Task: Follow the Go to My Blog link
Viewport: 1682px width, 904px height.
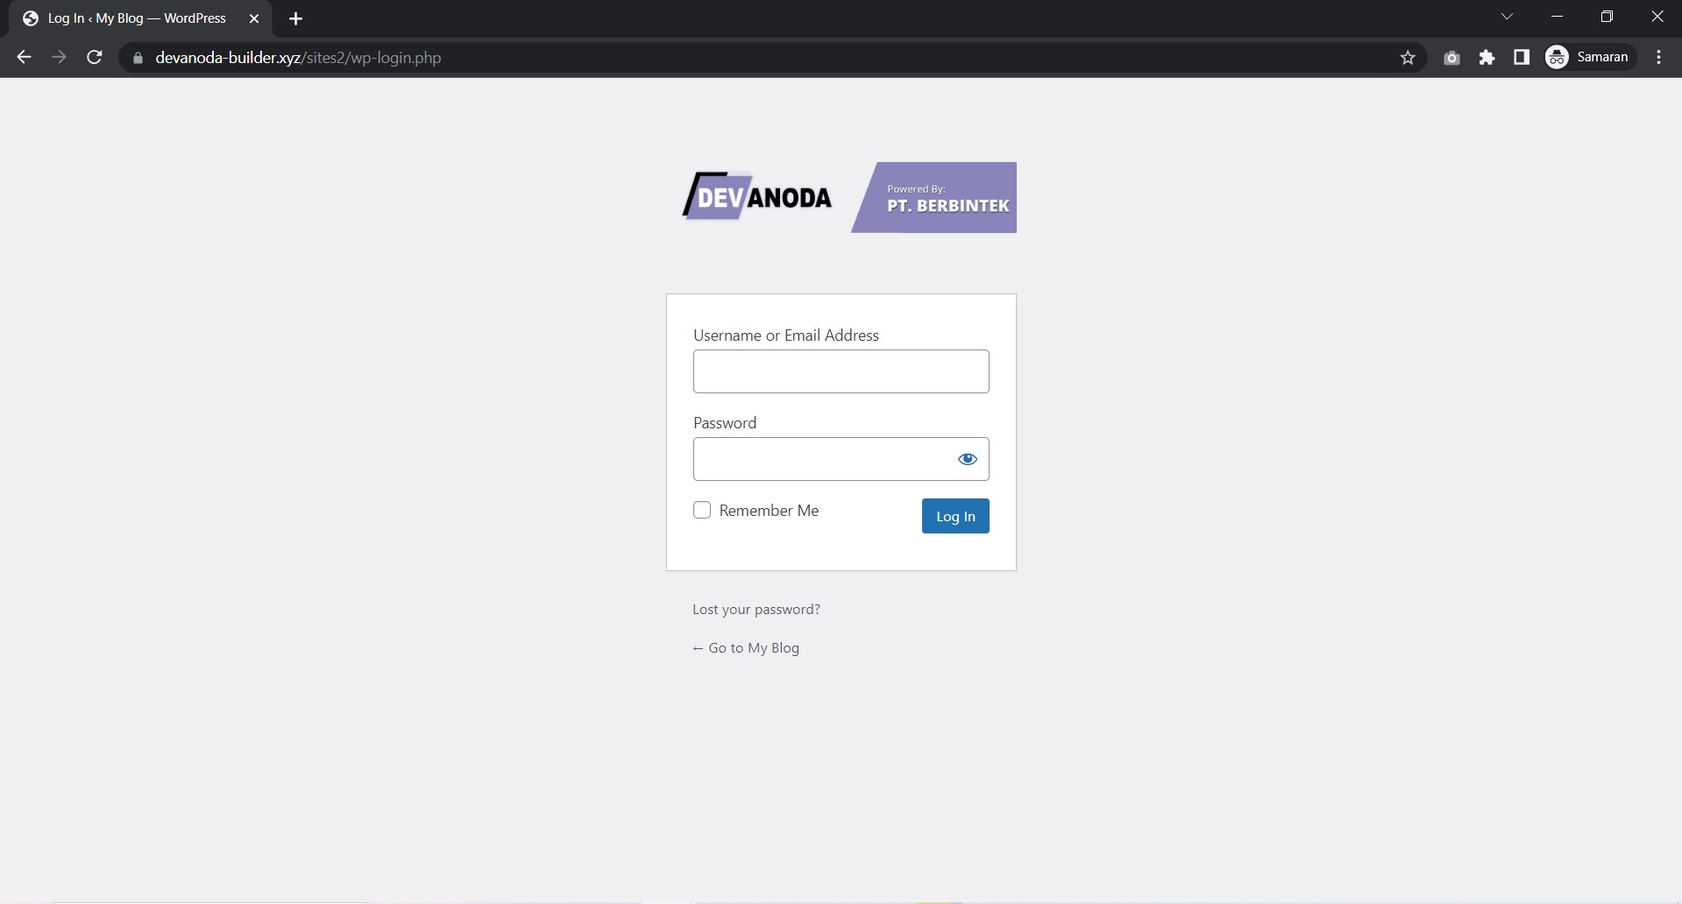Action: [x=746, y=648]
